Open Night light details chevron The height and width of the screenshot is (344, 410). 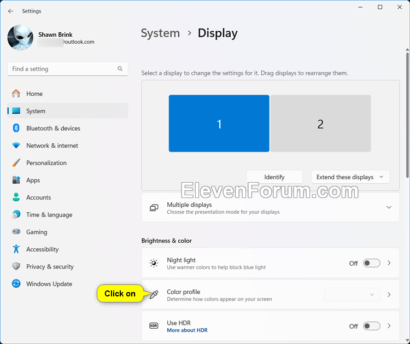pos(389,263)
